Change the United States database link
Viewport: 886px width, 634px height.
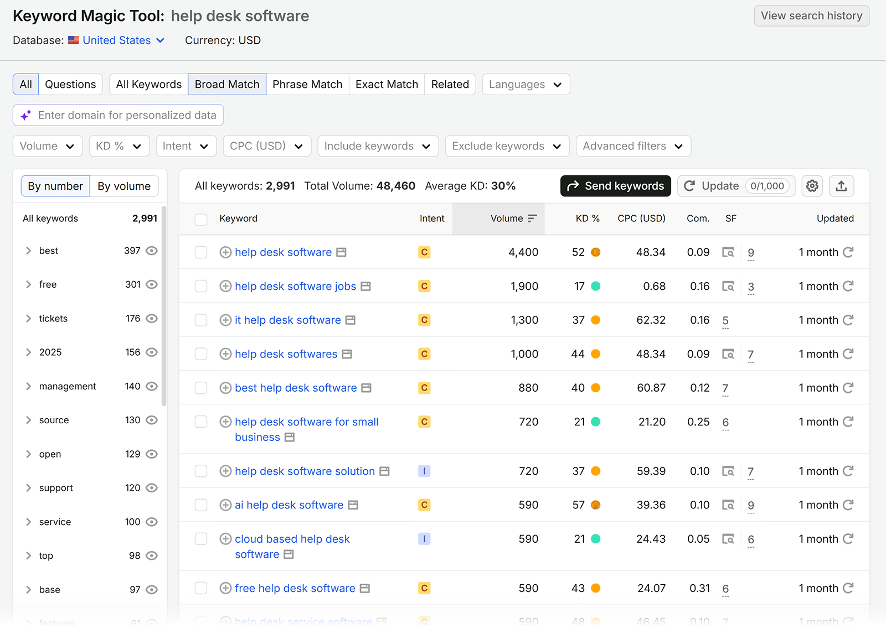[123, 40]
